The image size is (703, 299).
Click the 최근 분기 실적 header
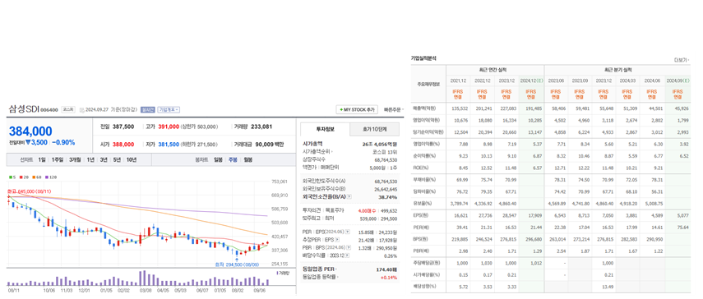point(617,71)
